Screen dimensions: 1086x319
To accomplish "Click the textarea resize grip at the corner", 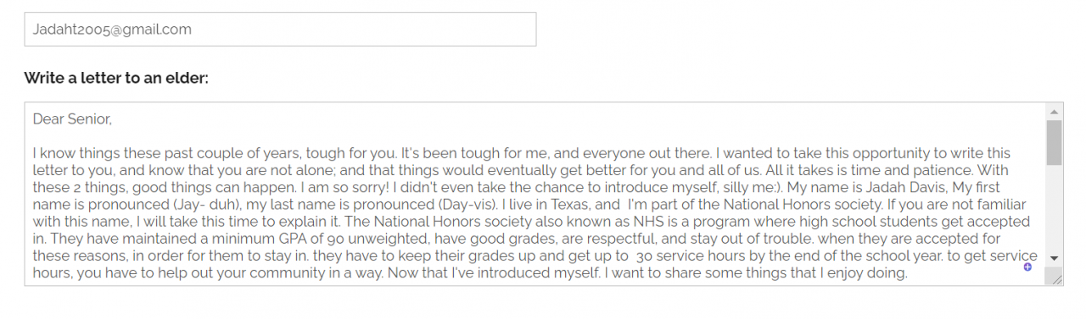I will click(1055, 278).
